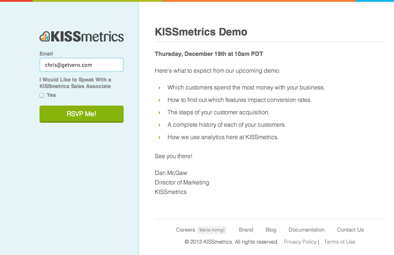
Task: Click the arrow bullet beside 'How we use analytics'
Action: [x=160, y=137]
